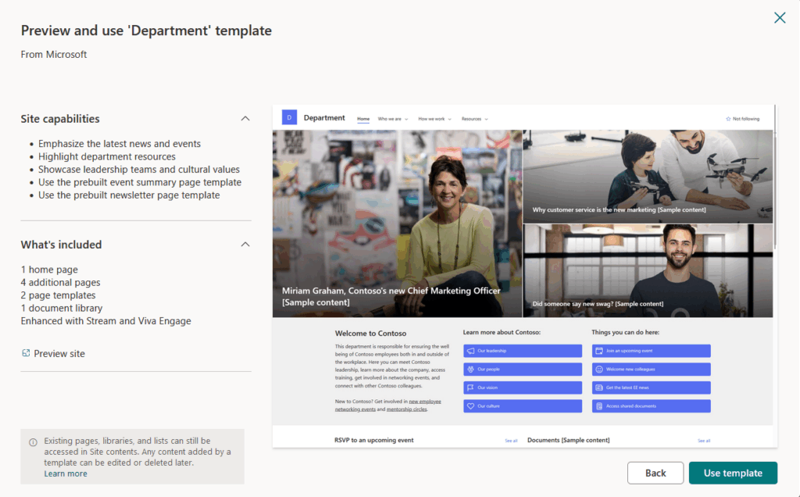Click the '2 page templates' line
This screenshot has height=497, width=800.
pyautogui.click(x=58, y=295)
